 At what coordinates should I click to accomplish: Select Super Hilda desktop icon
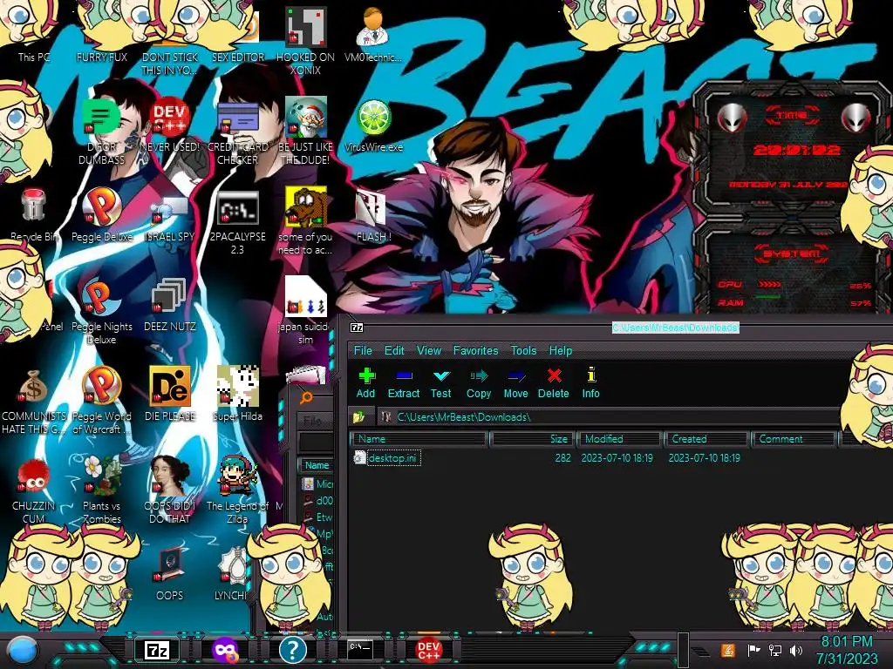pyautogui.click(x=237, y=395)
